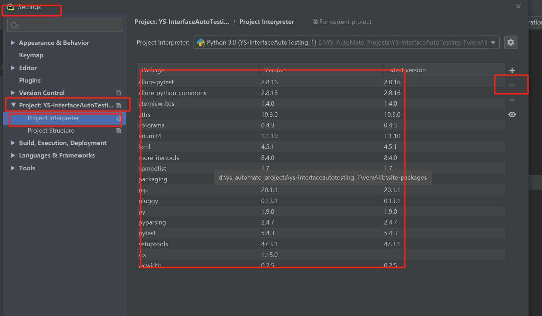Click the Project Interpreter: field label
Viewport: 542px width, 316px height.
tap(163, 42)
